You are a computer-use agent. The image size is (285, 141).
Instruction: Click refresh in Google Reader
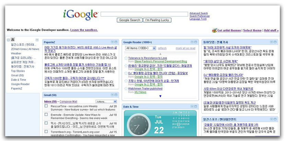click(x=162, y=48)
